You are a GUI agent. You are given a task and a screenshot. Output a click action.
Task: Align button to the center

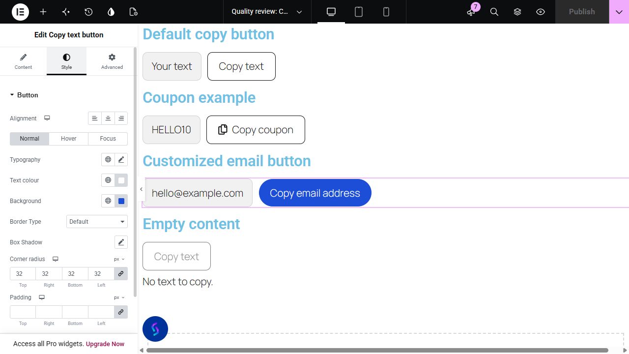coord(108,118)
